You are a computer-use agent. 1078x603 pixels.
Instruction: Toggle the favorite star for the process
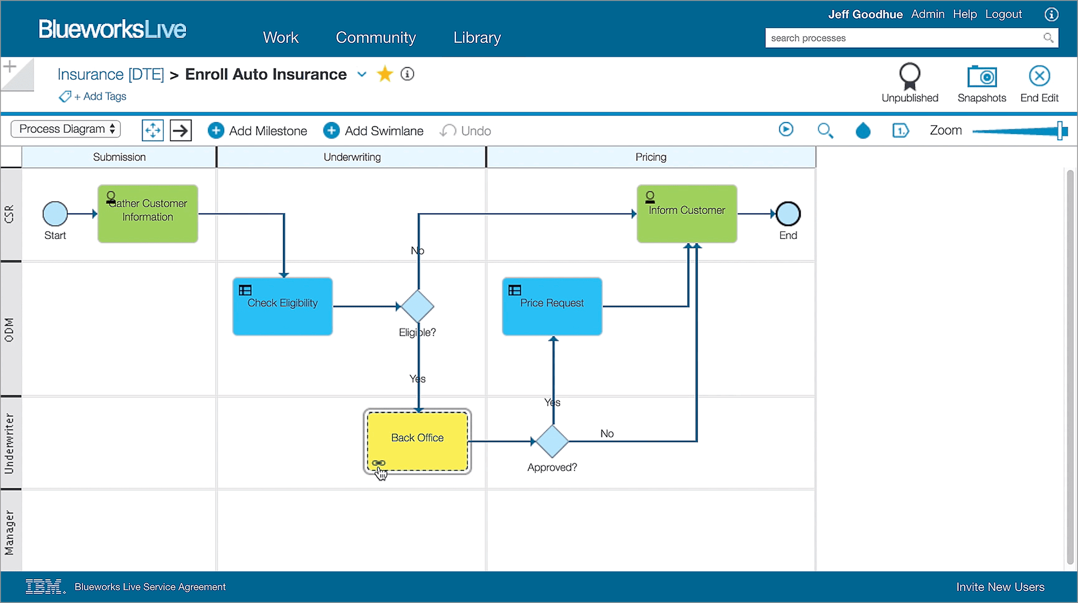click(385, 74)
